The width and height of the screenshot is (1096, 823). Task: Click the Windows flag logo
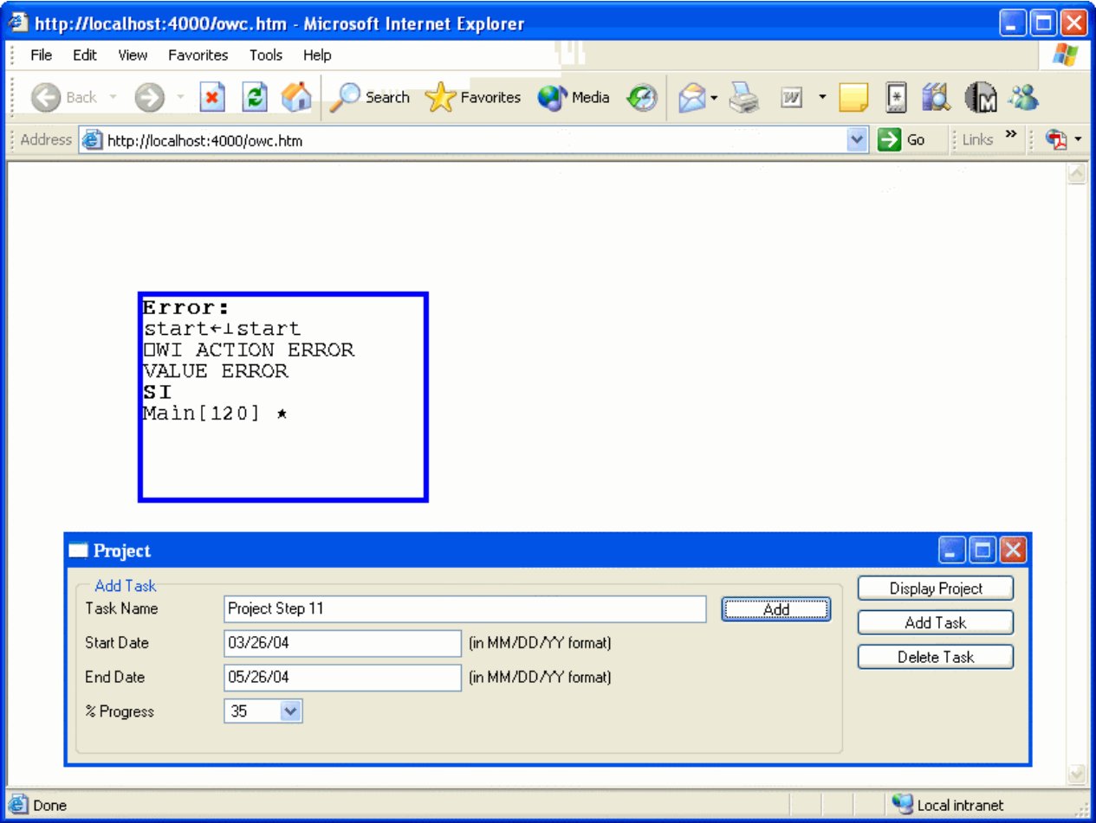pyautogui.click(x=1065, y=55)
